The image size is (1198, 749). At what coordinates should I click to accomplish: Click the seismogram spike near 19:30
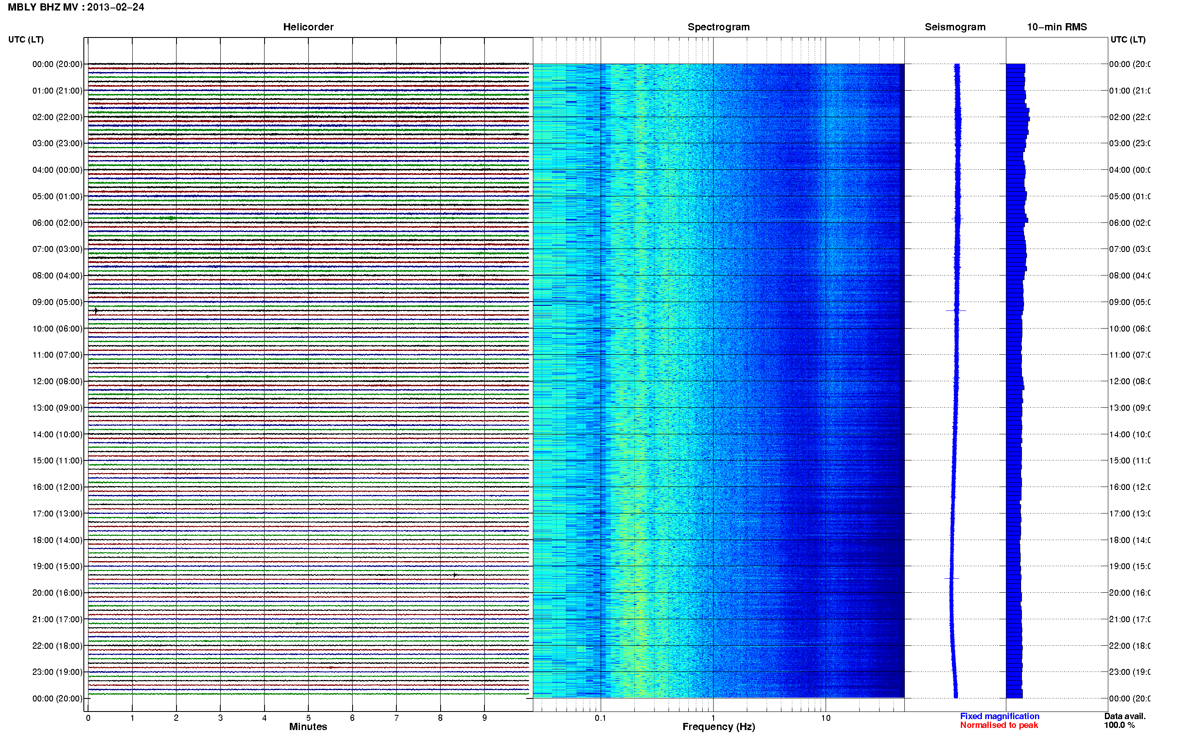(952, 578)
